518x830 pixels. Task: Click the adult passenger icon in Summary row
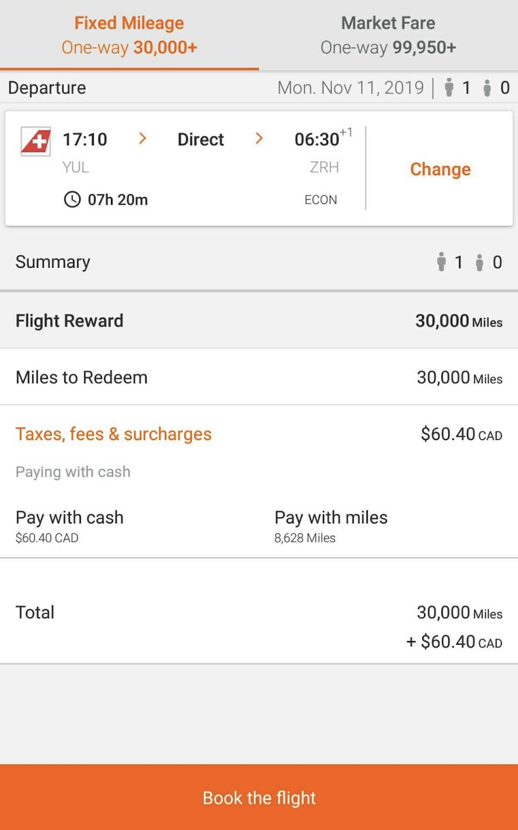coord(441,262)
